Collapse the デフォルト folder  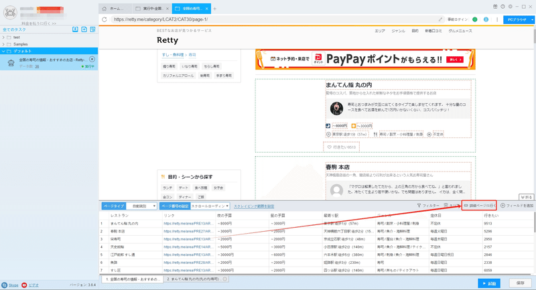(x=3, y=52)
